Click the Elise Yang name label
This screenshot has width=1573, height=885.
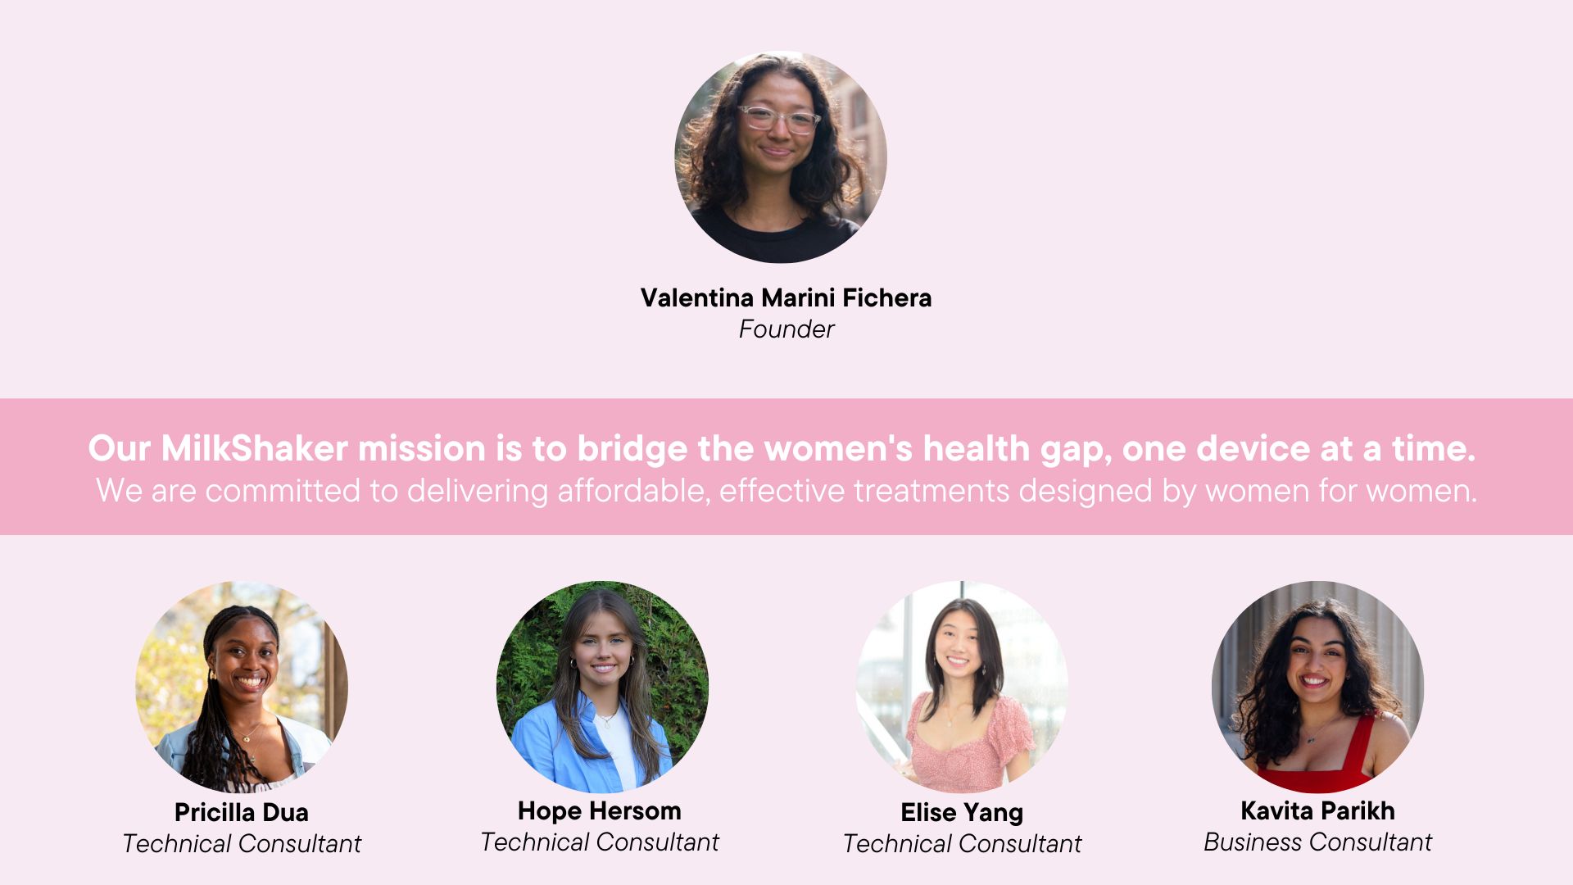(962, 812)
